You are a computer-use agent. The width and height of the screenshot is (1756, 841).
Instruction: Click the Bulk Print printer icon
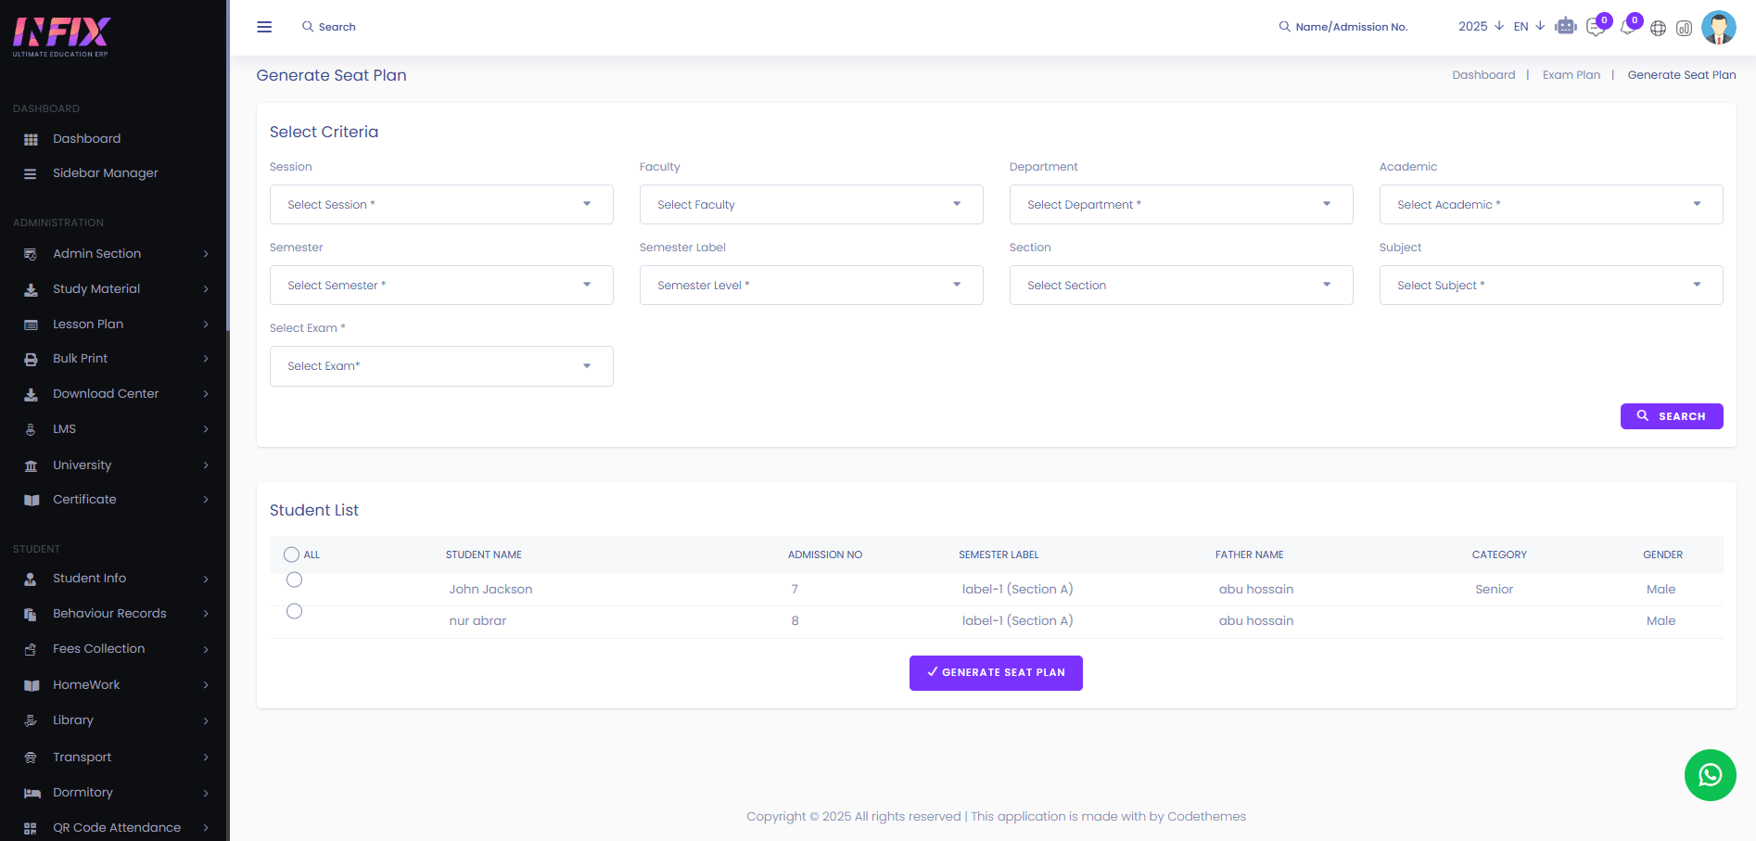click(31, 359)
